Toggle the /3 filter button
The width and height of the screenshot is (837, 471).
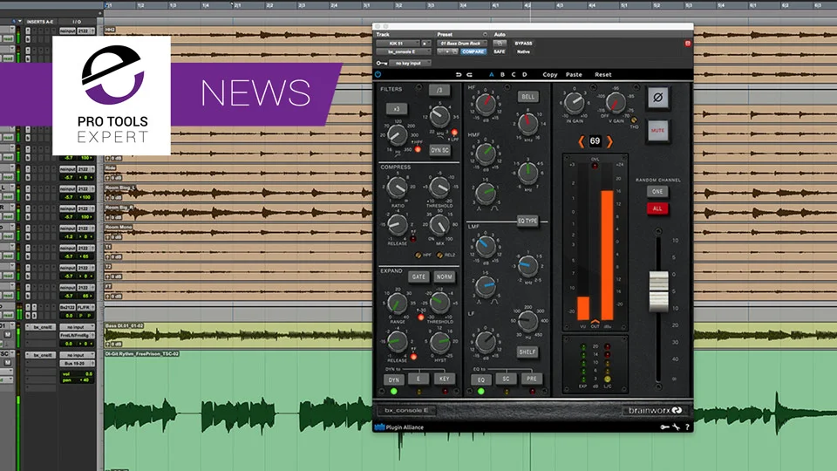(x=439, y=90)
